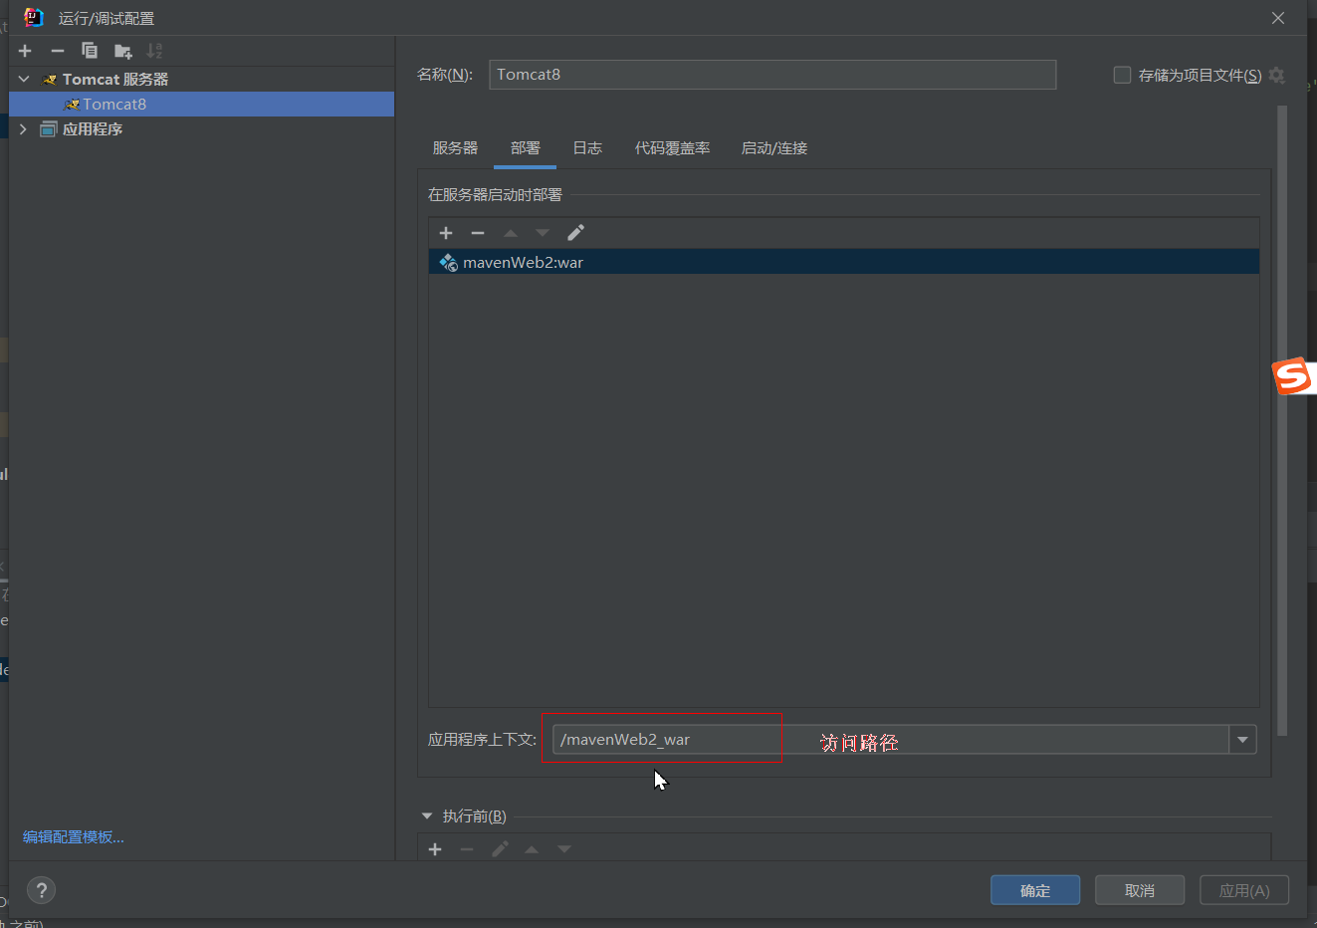Click the 名称 name input field
This screenshot has height=928, width=1317.
(772, 75)
